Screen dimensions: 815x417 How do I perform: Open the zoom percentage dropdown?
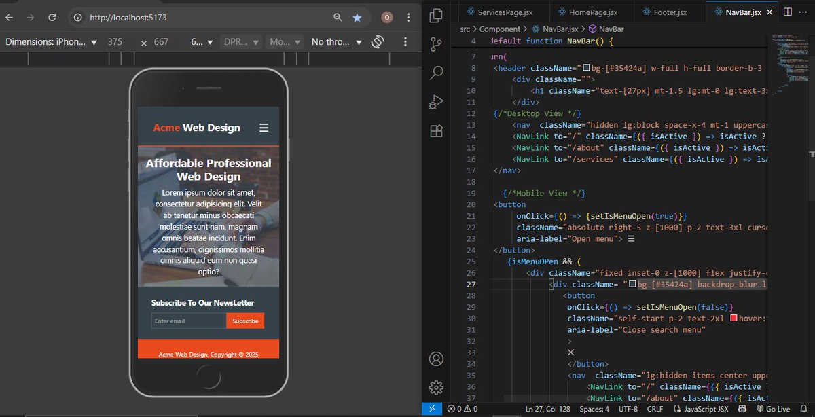(x=202, y=42)
